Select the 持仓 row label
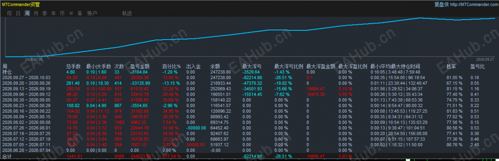 click(7, 72)
